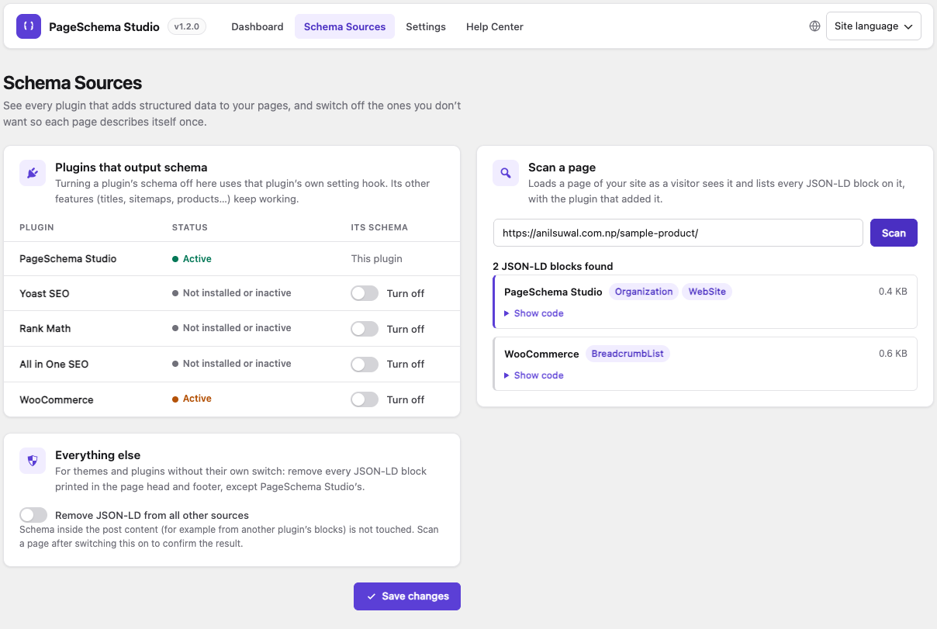Click the 0.4 KB size value
The image size is (937, 629).
[x=893, y=292]
